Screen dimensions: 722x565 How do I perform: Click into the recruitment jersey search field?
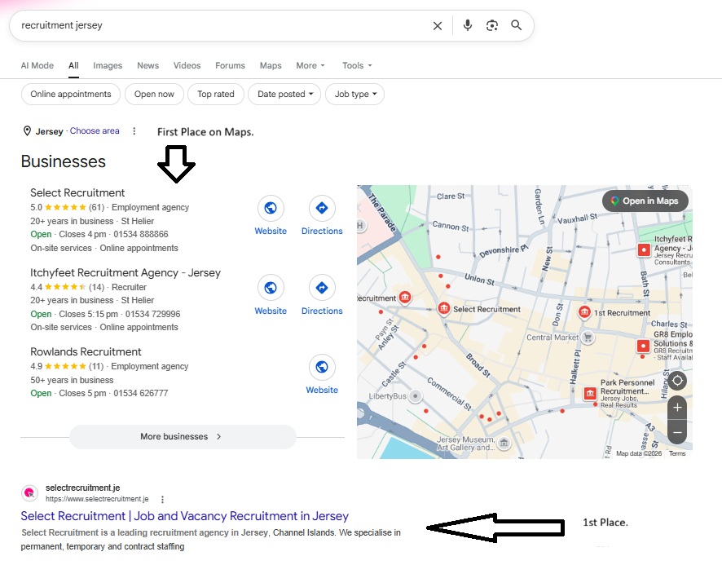[221, 25]
